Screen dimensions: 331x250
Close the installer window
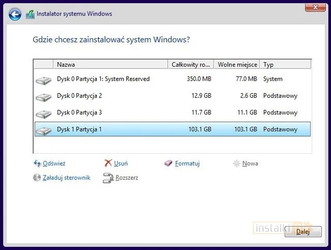click(x=315, y=7)
